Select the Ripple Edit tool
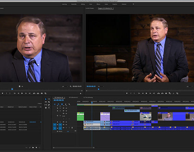The width and height of the screenshot is (194, 152). 46,102
